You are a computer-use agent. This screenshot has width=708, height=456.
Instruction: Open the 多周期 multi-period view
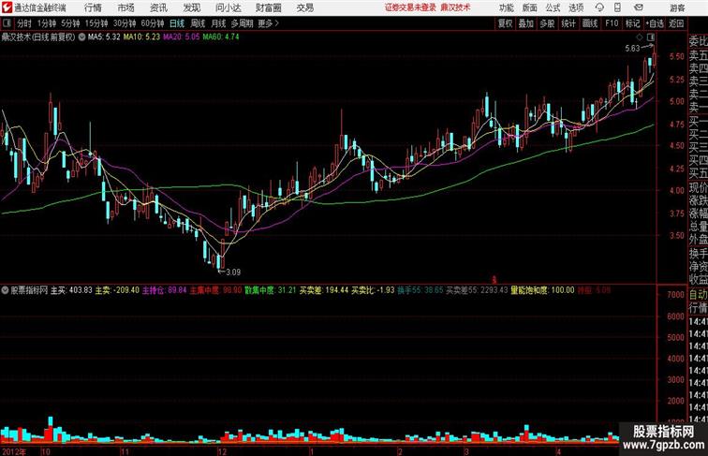click(x=243, y=23)
